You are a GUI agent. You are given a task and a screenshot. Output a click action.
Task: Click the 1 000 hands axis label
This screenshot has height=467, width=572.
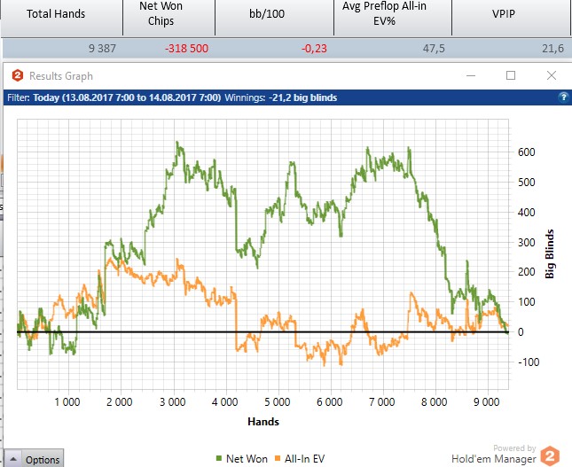click(67, 402)
